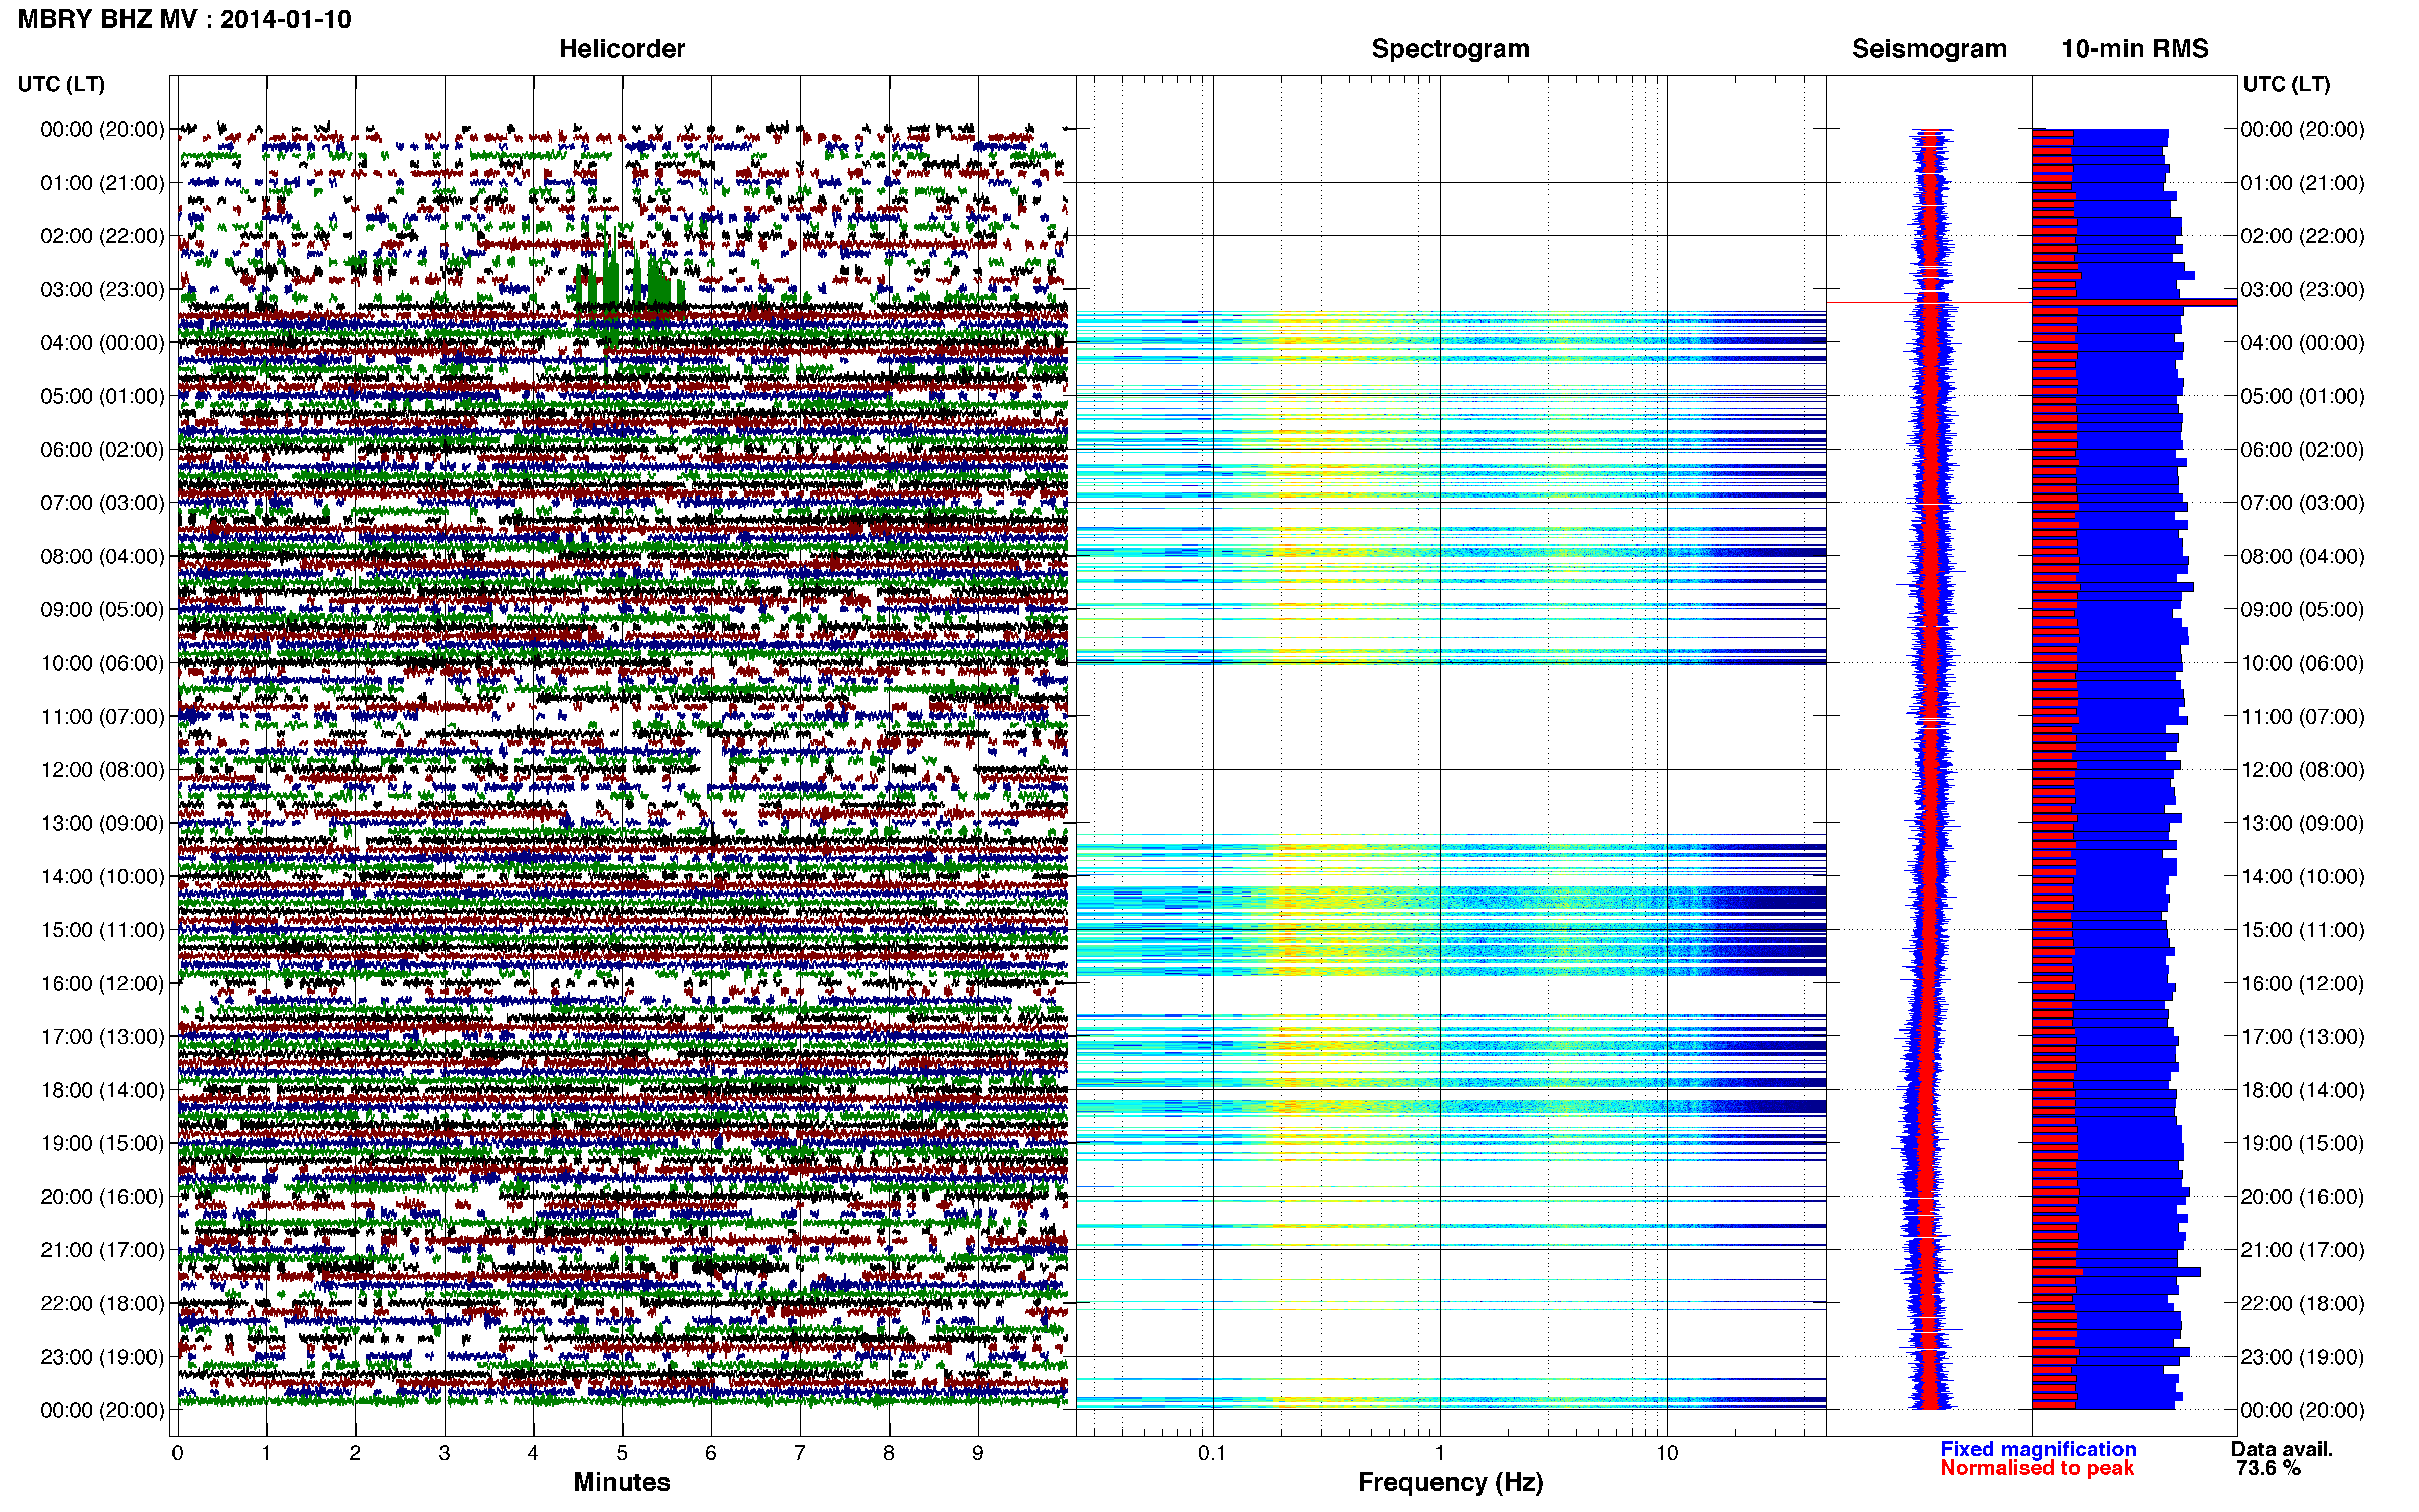The image size is (2419, 1512).
Task: Click the '73.6 %' data availability value
Action: [2268, 1468]
